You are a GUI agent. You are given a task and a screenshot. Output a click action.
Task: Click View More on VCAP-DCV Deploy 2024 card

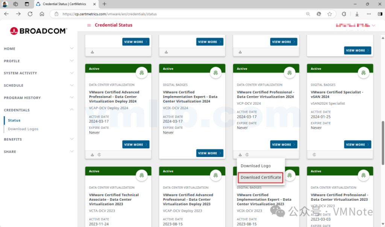[136, 144]
